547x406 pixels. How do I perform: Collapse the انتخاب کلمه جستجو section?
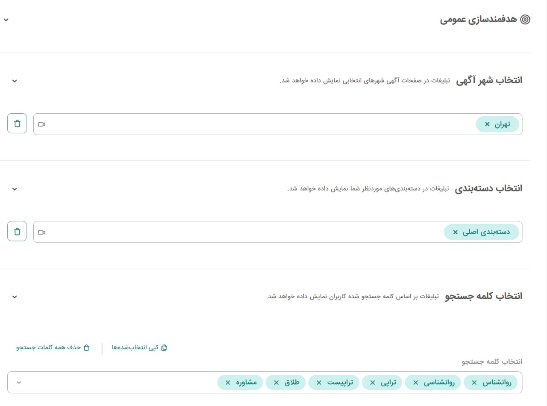point(14,297)
